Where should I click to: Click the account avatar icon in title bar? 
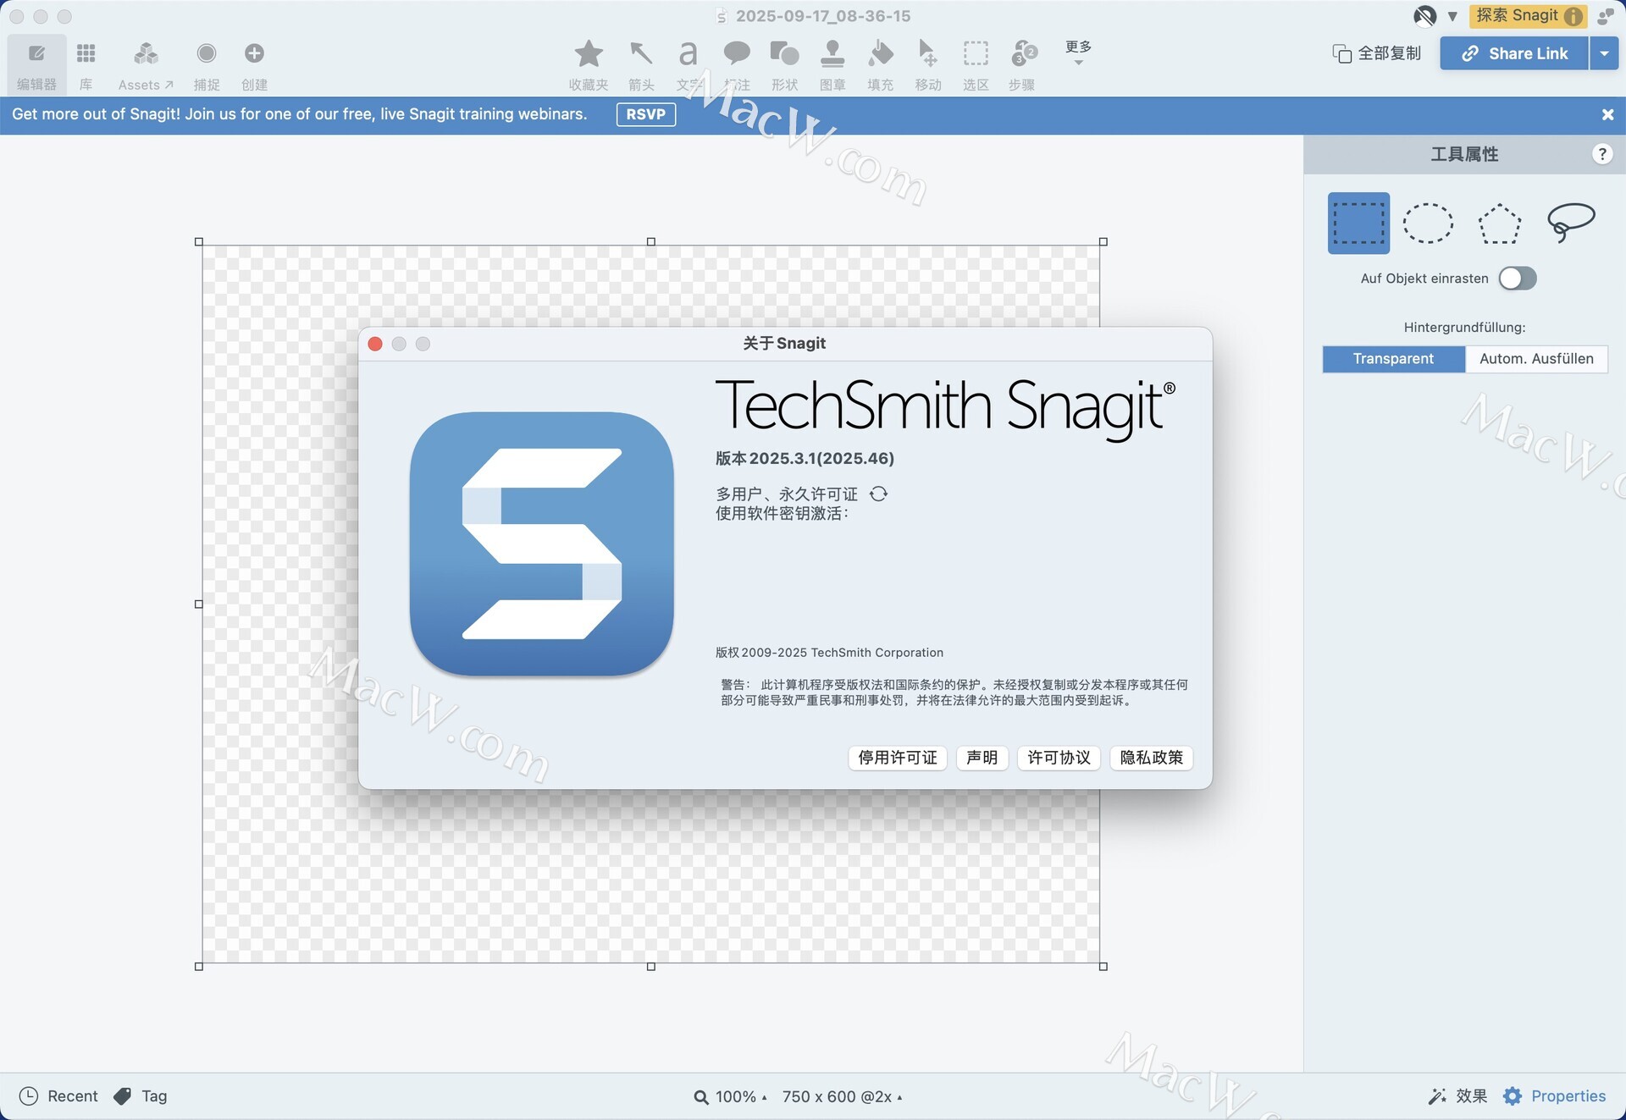(x=1424, y=16)
